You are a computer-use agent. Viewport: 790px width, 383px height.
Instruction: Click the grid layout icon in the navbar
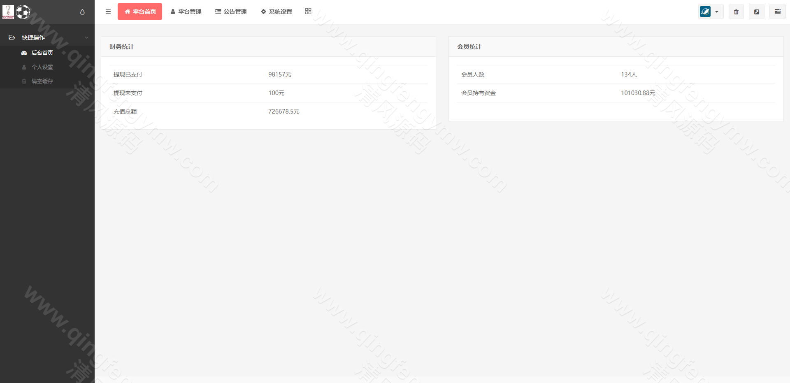pyautogui.click(x=308, y=11)
